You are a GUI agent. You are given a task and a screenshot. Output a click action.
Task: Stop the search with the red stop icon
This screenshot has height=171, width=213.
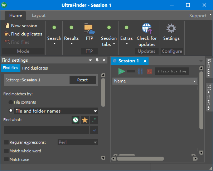point(150,71)
